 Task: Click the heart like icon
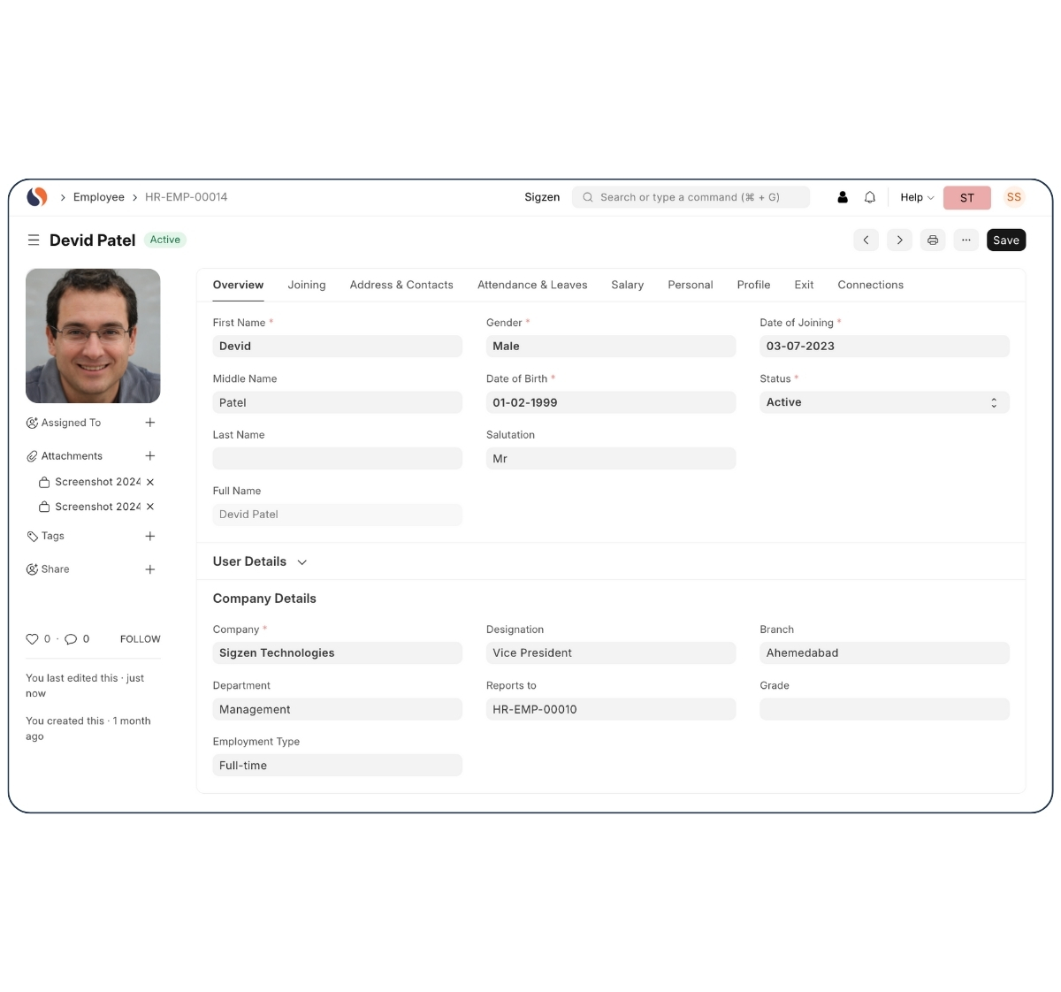(x=33, y=639)
